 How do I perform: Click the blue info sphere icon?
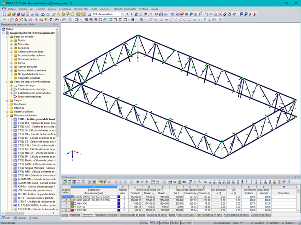tap(225, 14)
